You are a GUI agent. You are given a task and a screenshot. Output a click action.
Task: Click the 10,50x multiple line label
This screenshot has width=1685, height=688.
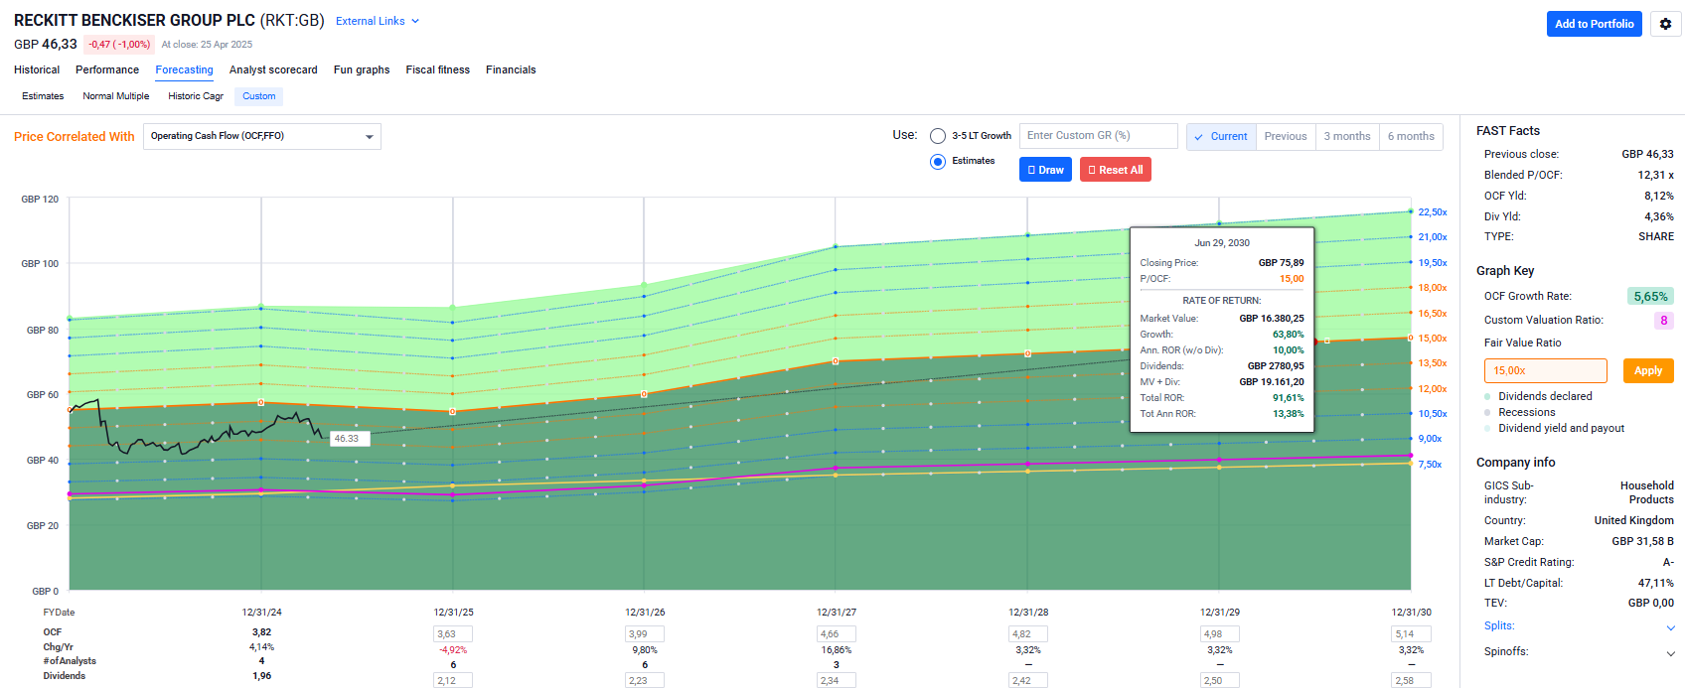click(x=1433, y=414)
